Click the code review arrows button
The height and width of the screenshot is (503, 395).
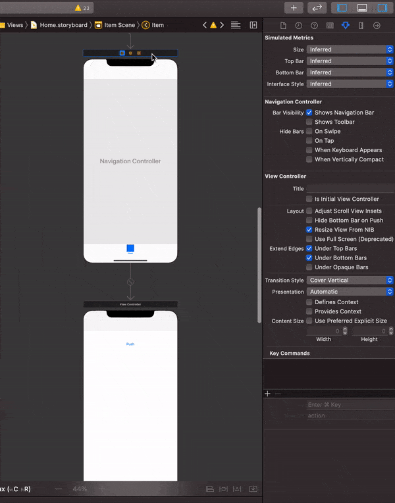coord(317,8)
